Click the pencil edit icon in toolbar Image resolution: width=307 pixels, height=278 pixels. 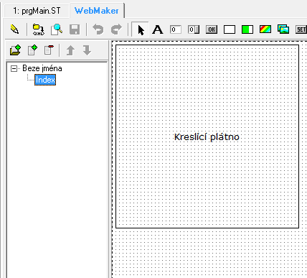click(14, 29)
